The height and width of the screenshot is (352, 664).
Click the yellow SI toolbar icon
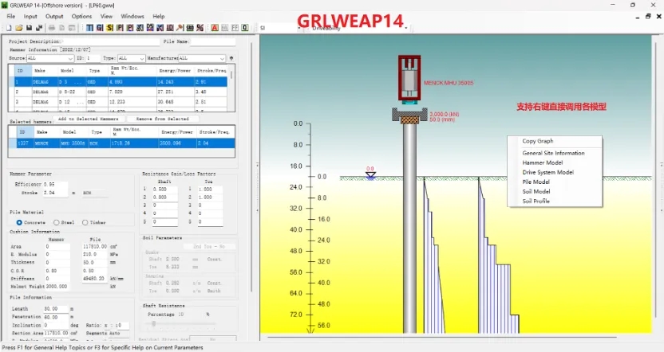pos(109,28)
